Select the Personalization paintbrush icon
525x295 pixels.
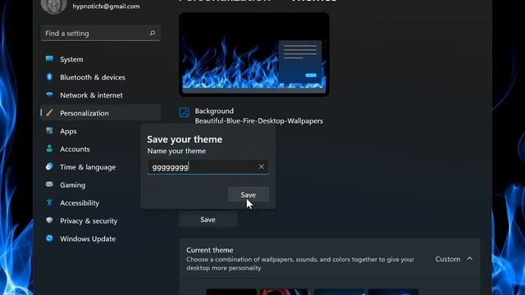(49, 113)
